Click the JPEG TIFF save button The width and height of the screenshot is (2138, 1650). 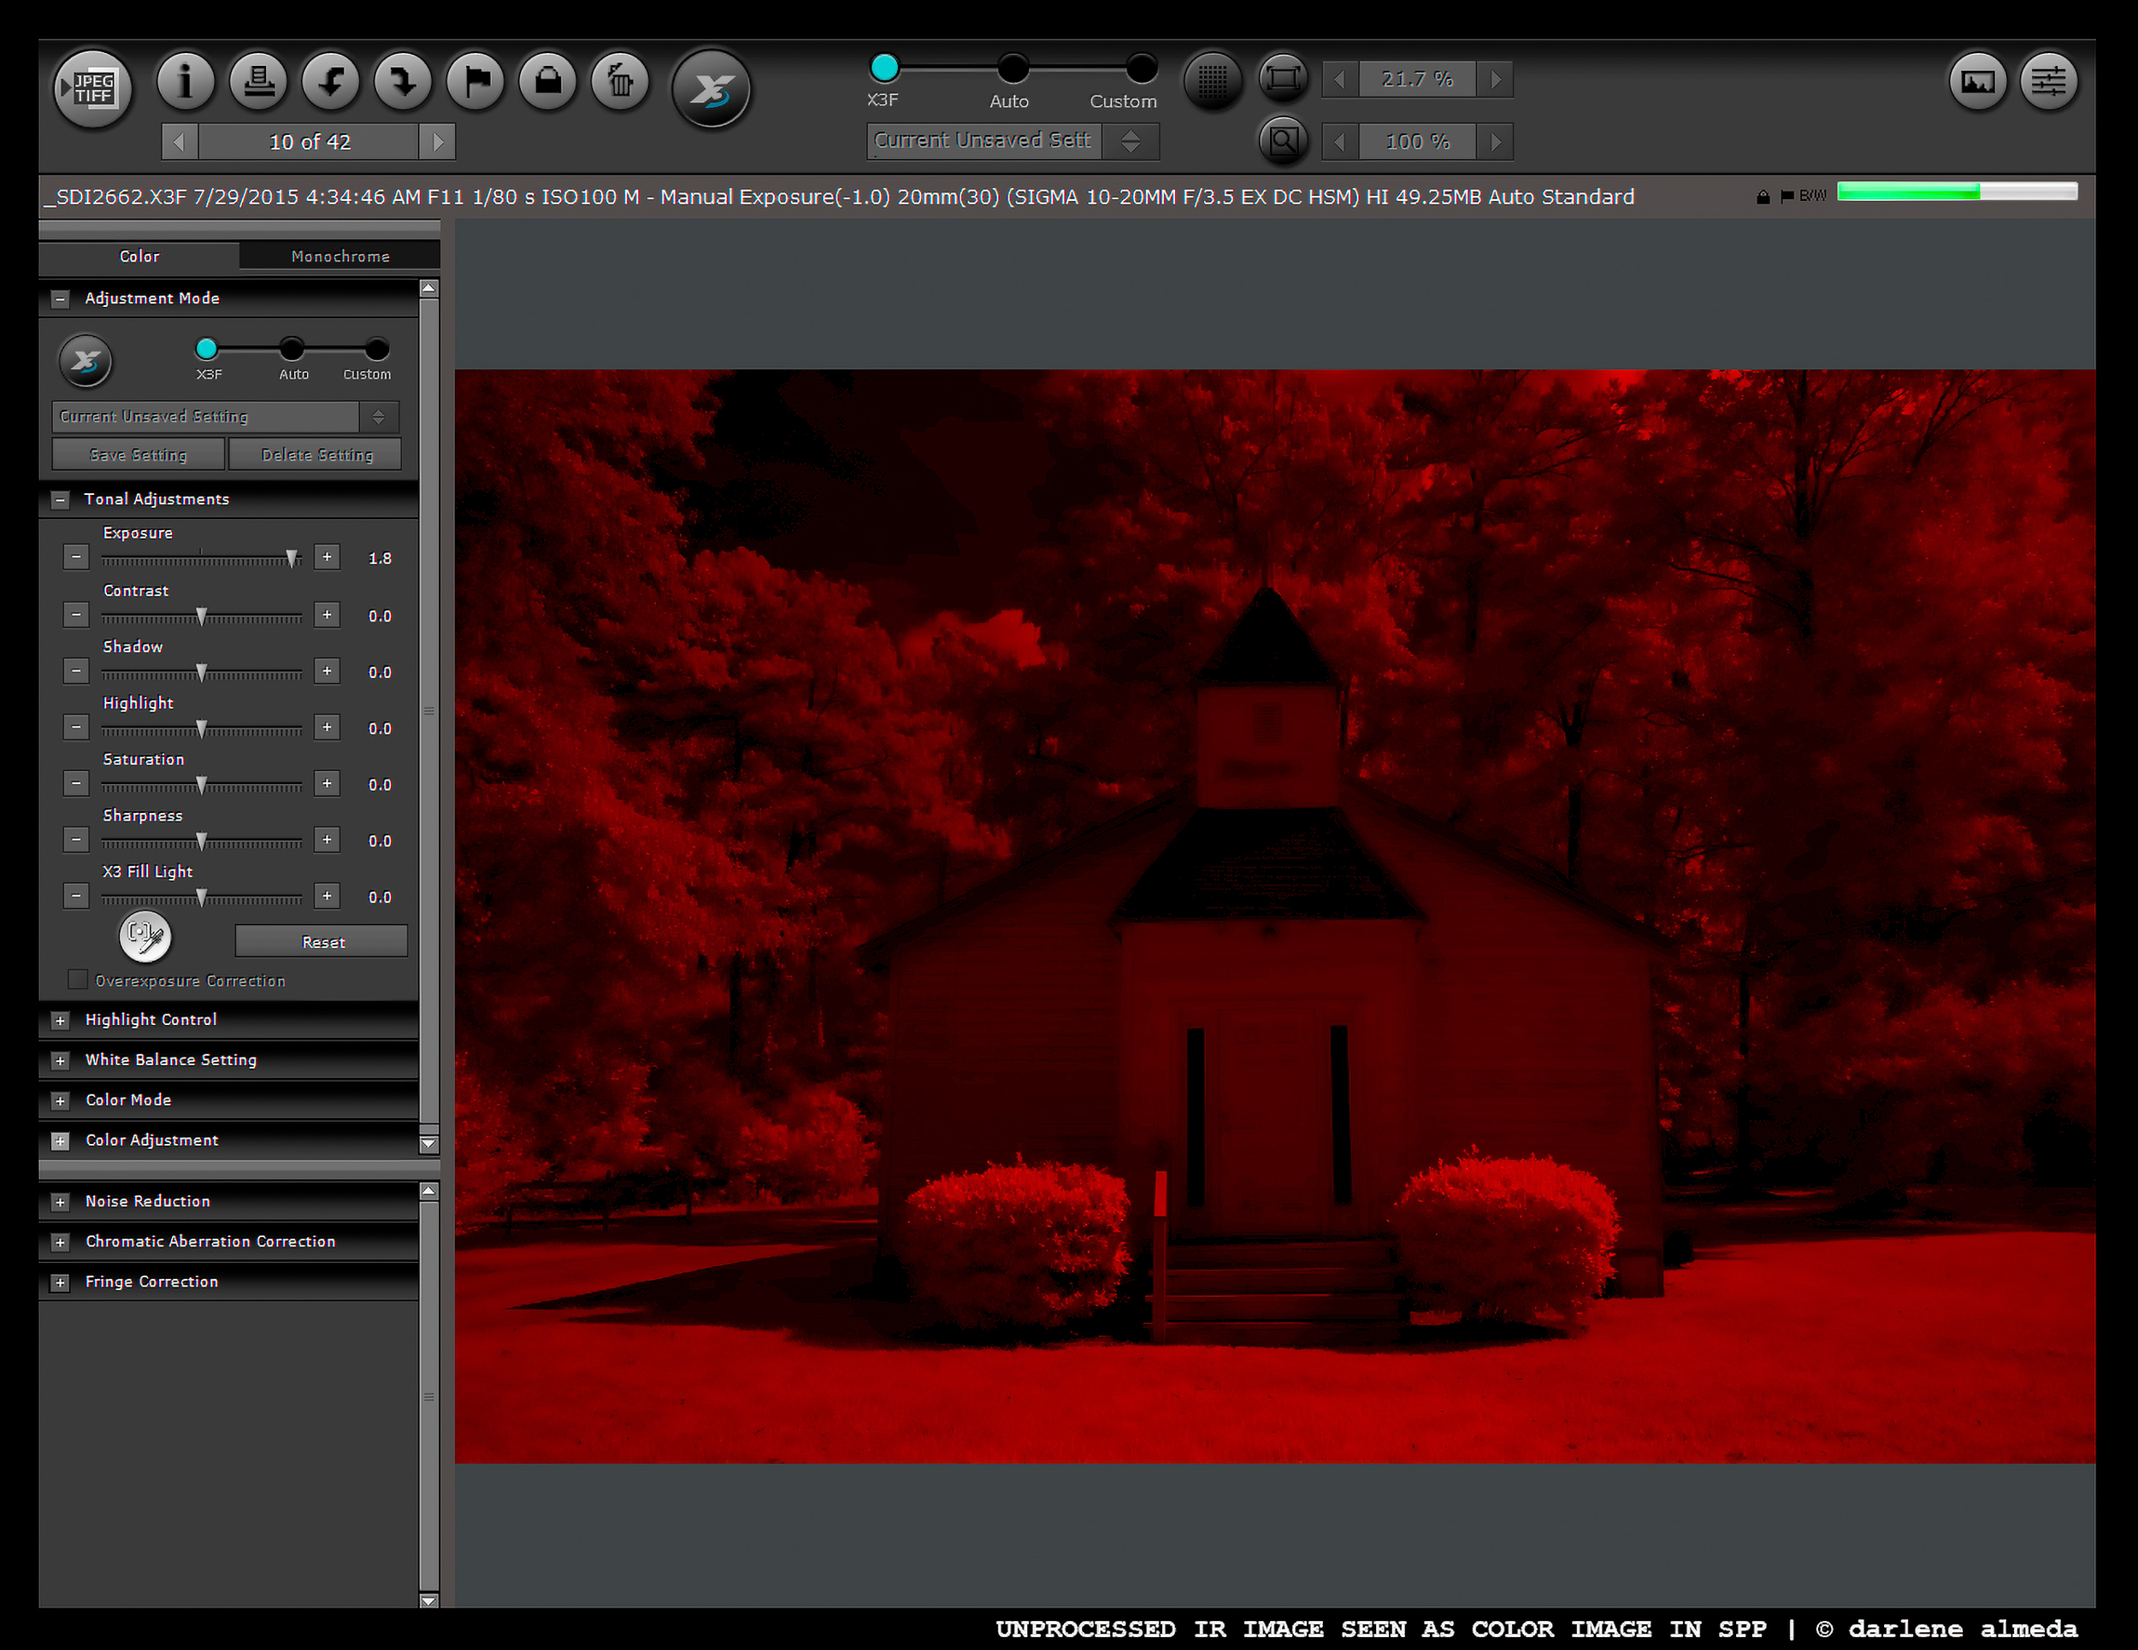(x=92, y=88)
